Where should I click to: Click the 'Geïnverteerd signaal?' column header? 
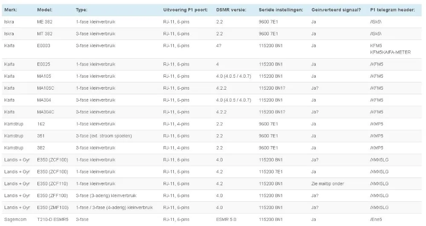point(336,10)
